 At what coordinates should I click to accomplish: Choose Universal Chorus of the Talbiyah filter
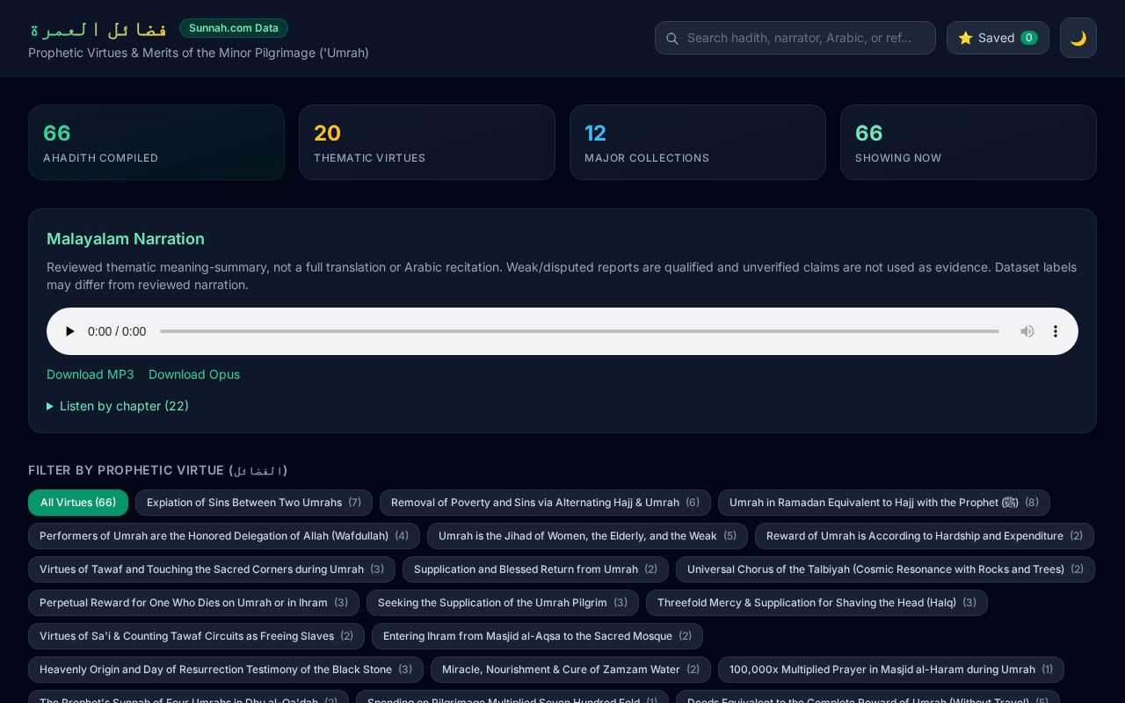click(x=885, y=569)
